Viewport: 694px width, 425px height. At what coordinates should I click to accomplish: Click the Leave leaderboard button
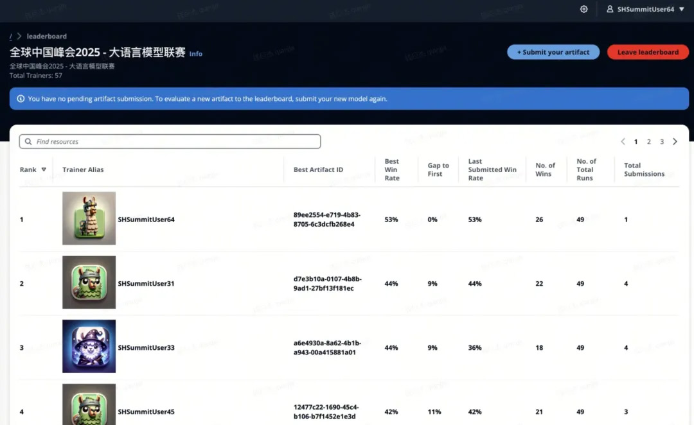point(647,53)
